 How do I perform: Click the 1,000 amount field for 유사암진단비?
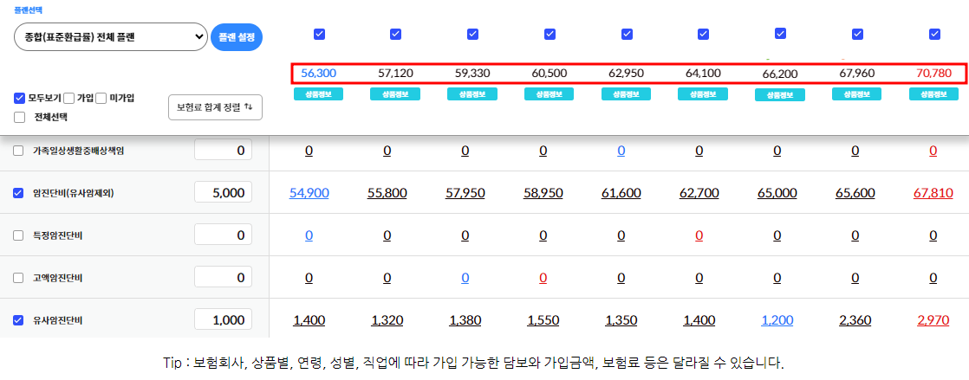(223, 320)
